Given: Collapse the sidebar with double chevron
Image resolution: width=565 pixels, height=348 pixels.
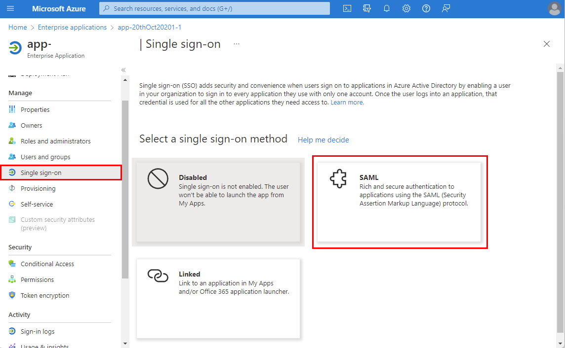Looking at the screenshot, I should pos(123,70).
